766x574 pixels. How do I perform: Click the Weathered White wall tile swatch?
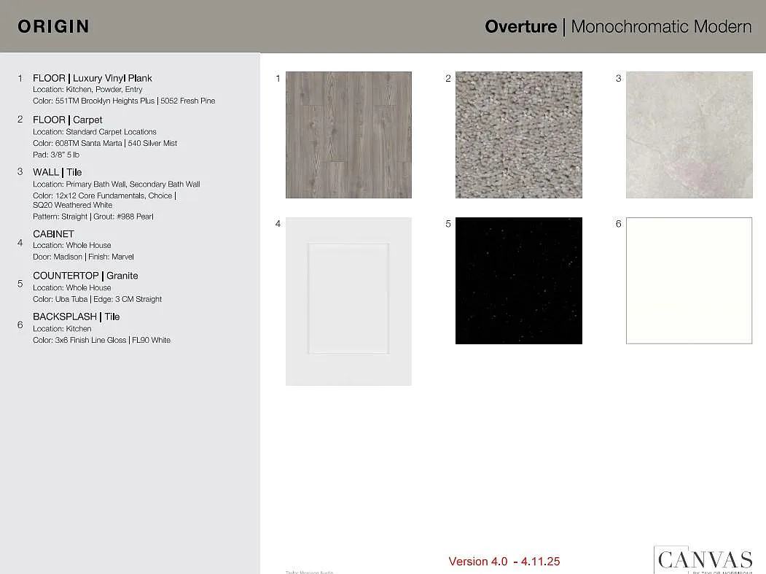coord(689,135)
